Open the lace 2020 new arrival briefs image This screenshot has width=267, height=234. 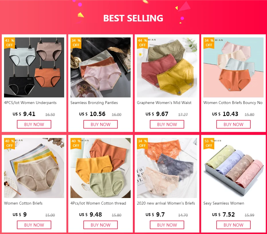[167, 168]
